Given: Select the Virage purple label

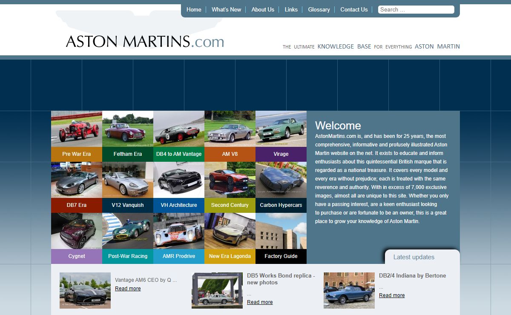Looking at the screenshot, I should pyautogui.click(x=281, y=154).
